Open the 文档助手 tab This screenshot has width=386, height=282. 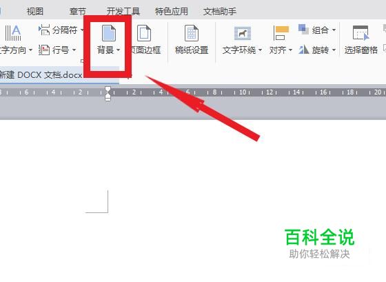coord(220,11)
